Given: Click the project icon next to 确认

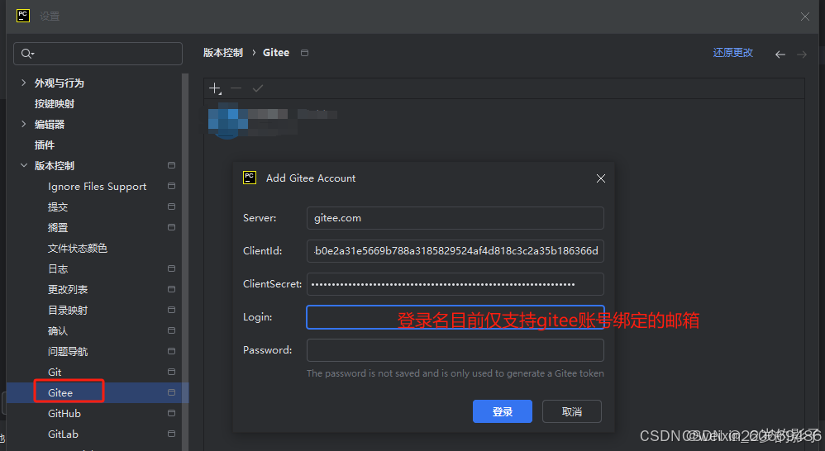Looking at the screenshot, I should click(171, 330).
